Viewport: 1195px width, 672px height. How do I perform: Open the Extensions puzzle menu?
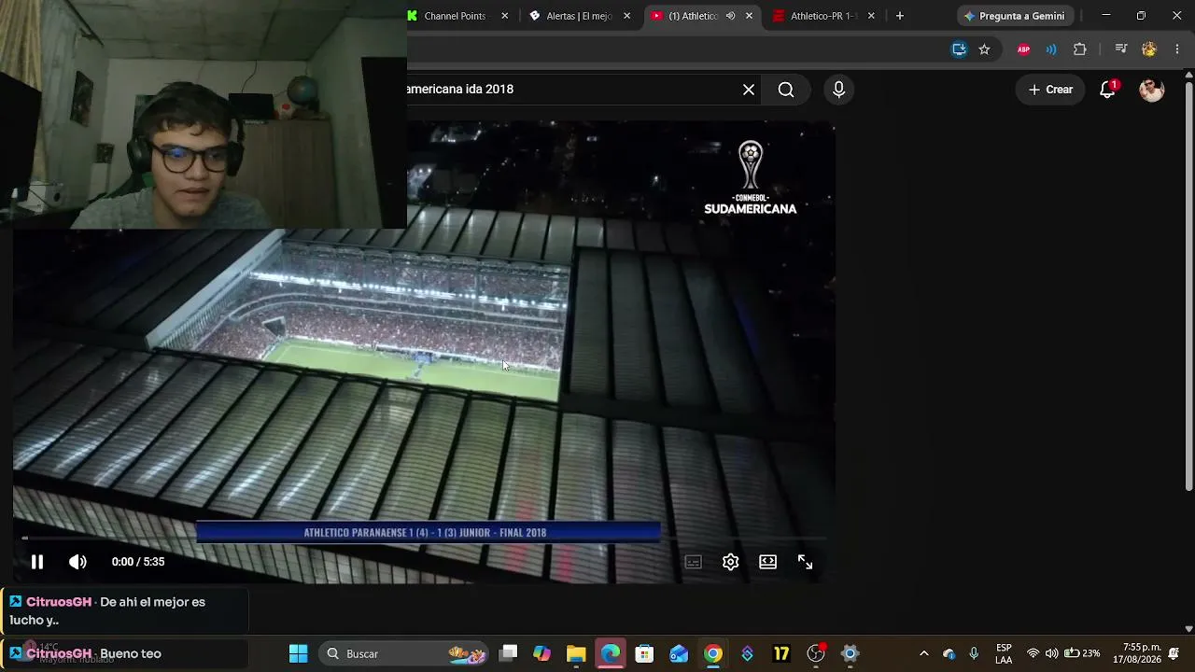click(x=1080, y=49)
